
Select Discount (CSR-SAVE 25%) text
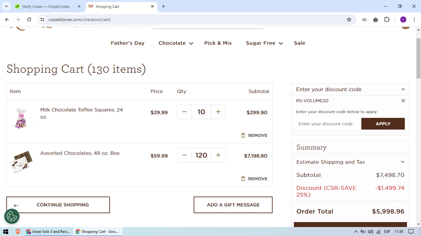coord(326,191)
